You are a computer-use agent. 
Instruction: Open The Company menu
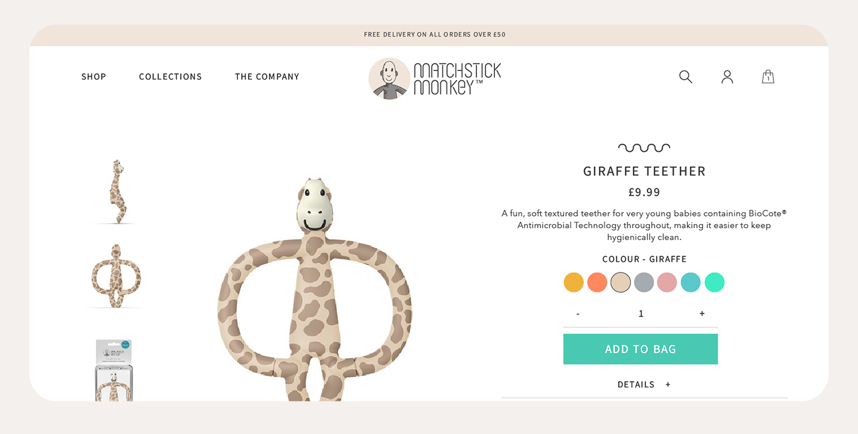(x=267, y=77)
